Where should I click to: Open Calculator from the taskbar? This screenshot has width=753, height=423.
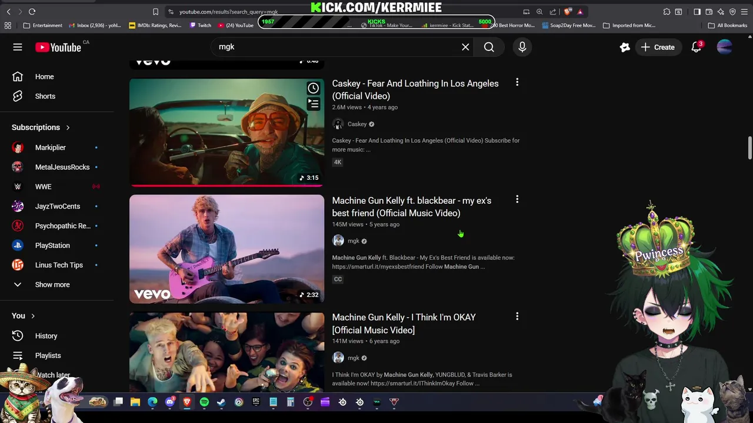290,402
